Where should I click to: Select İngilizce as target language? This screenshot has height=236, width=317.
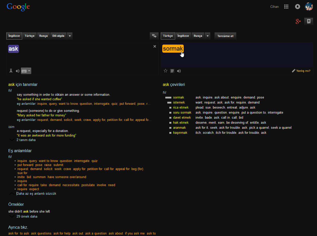tap(183, 36)
